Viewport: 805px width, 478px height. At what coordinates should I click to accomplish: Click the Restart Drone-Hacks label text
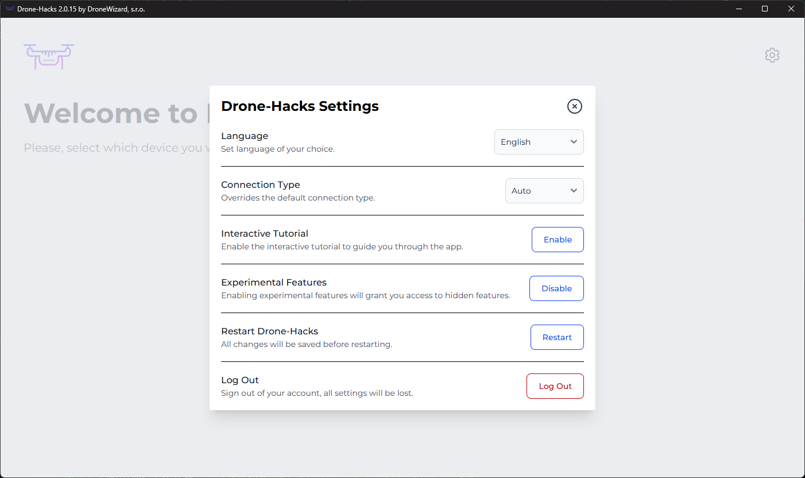(269, 331)
